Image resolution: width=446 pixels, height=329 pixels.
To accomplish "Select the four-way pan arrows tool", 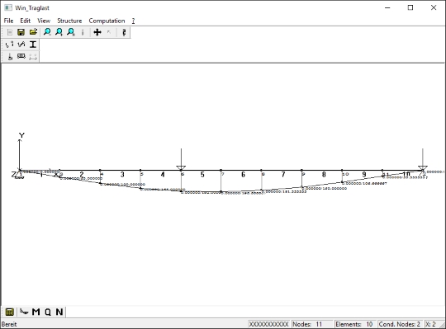I will (x=97, y=32).
